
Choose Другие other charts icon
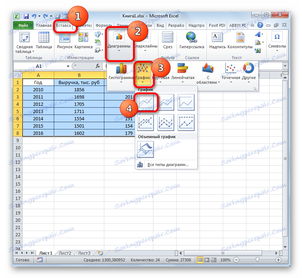[x=249, y=73]
